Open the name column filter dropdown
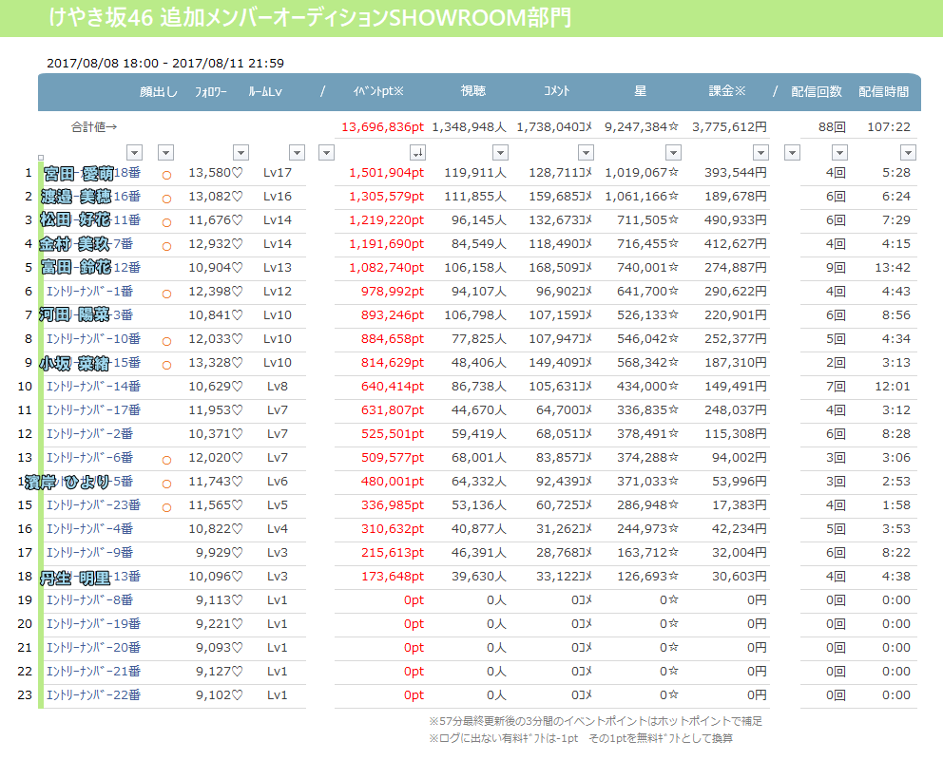 (x=135, y=153)
